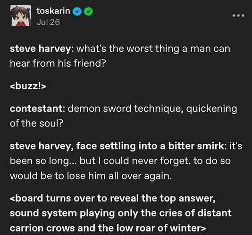This screenshot has height=235, width=252.
Task: Open the three-dot post options menu
Action: [x=238, y=16]
